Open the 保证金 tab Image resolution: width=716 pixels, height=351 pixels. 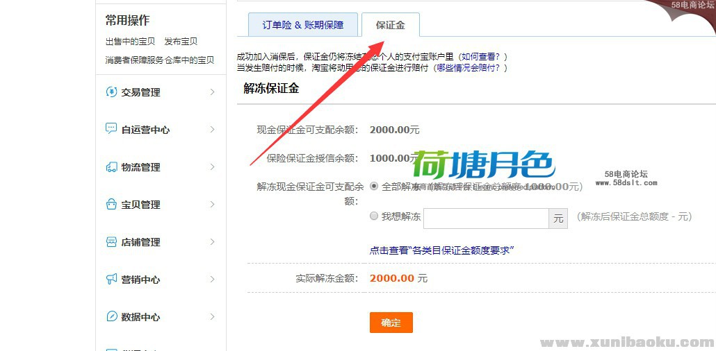391,24
